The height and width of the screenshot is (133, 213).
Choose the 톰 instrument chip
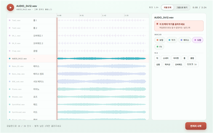tap(184, 58)
